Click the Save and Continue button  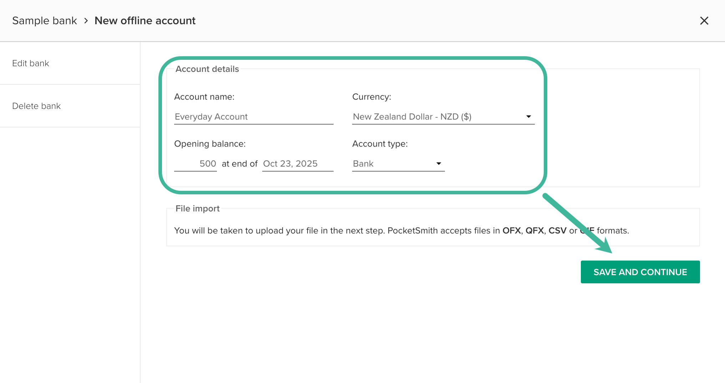pos(640,272)
